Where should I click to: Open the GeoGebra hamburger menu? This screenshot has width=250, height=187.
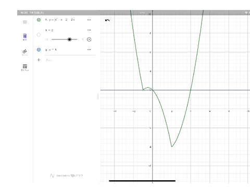pos(25,22)
